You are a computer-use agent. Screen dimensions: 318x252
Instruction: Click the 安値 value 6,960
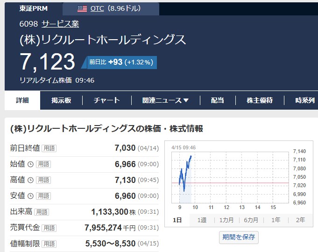coord(125,196)
